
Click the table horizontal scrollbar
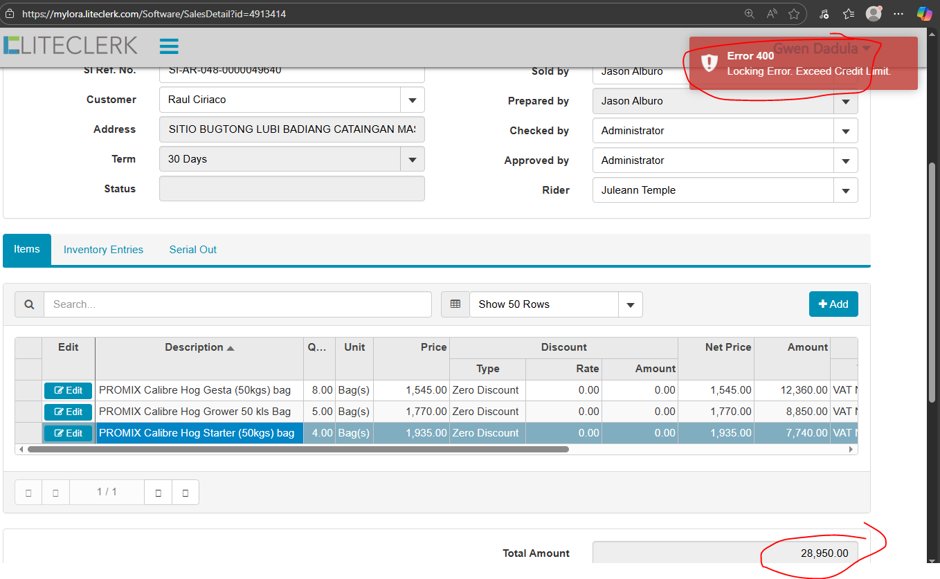click(x=298, y=450)
